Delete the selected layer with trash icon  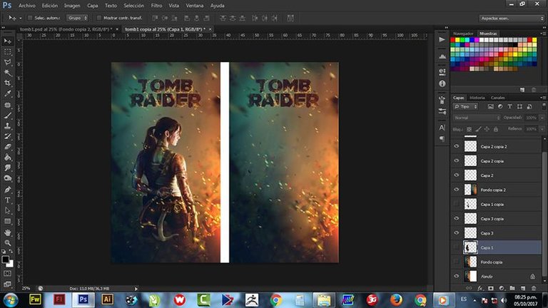[x=533, y=288]
